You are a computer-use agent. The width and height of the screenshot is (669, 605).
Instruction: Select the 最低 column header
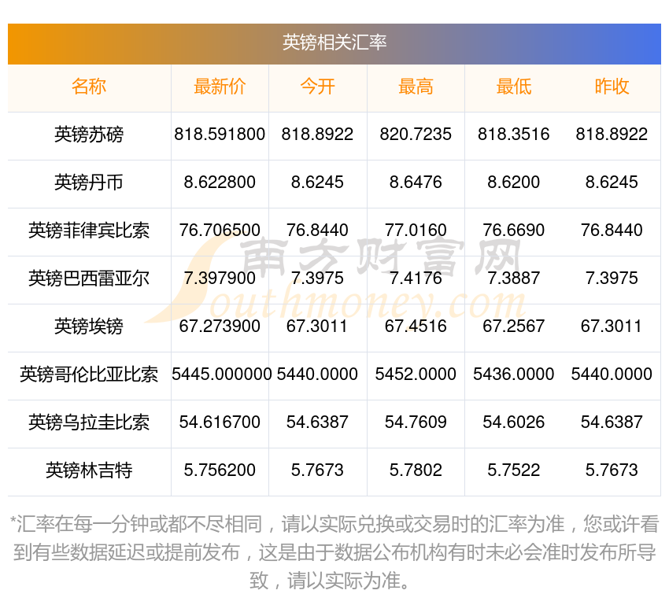click(514, 87)
